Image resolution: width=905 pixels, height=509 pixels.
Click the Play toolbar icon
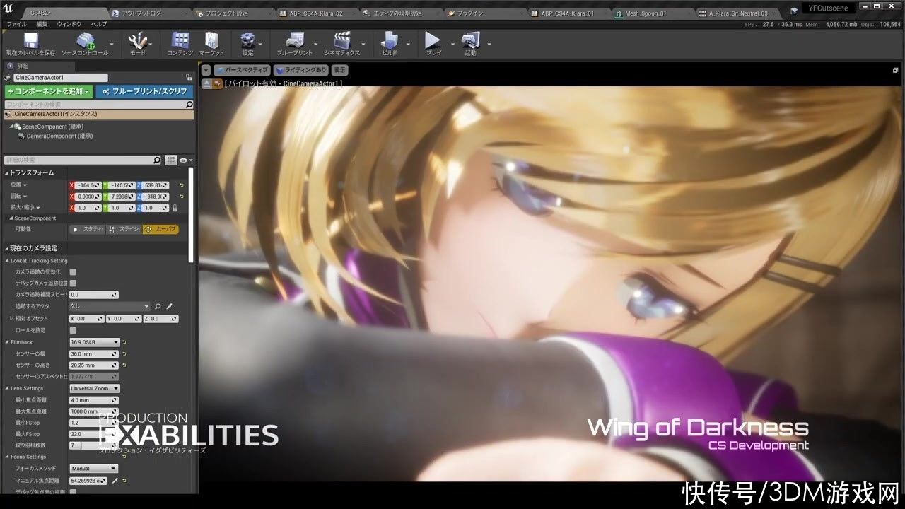[433, 40]
